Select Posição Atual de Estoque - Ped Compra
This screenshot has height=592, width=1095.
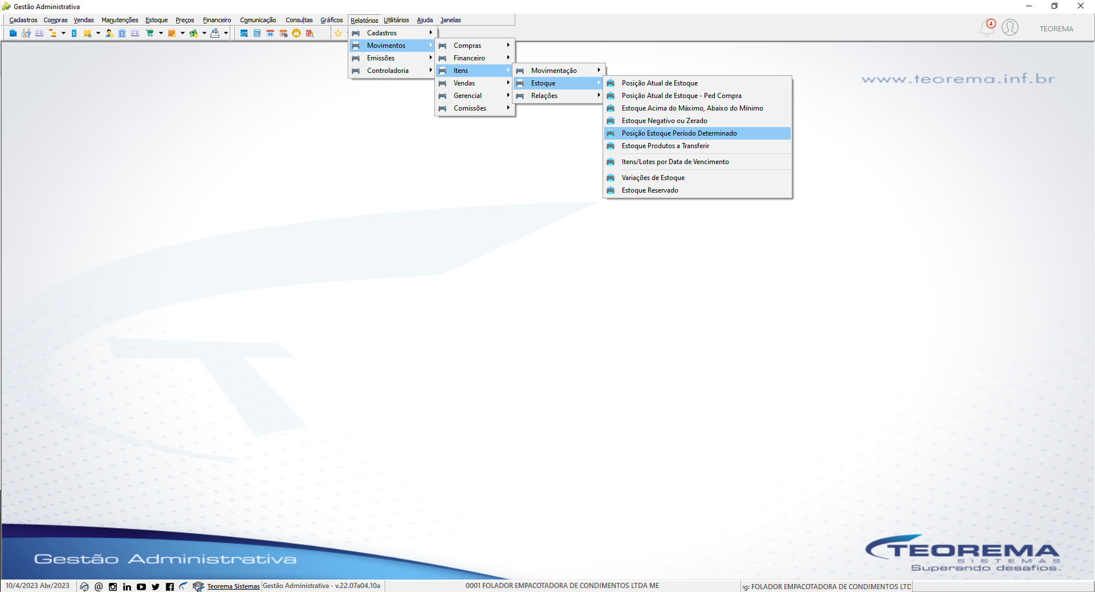pos(698,96)
